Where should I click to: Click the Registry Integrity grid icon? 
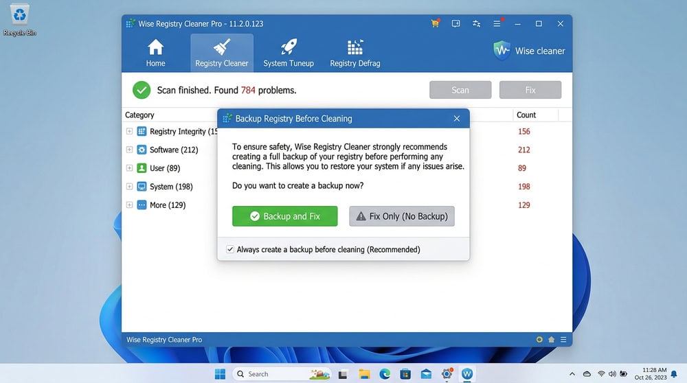pos(142,131)
